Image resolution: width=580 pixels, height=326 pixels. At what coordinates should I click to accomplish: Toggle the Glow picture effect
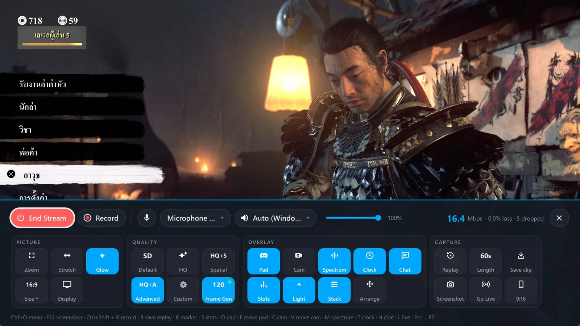pos(102,261)
